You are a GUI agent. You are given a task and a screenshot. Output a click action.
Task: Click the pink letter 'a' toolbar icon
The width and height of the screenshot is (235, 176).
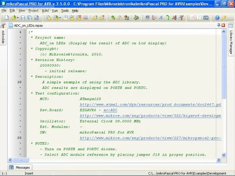pyautogui.click(x=192, y=18)
